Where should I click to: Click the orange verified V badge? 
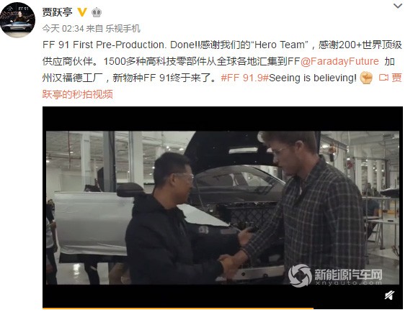(x=82, y=12)
